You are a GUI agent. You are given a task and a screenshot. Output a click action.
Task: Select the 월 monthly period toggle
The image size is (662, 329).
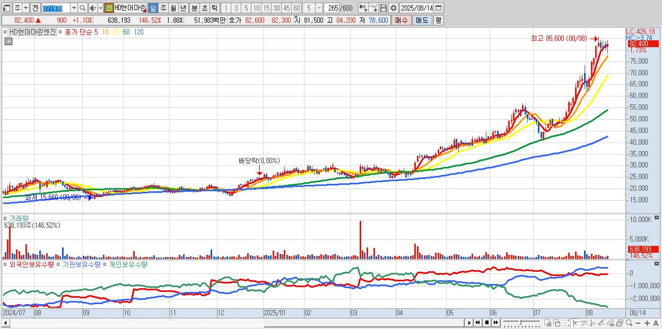coord(173,8)
